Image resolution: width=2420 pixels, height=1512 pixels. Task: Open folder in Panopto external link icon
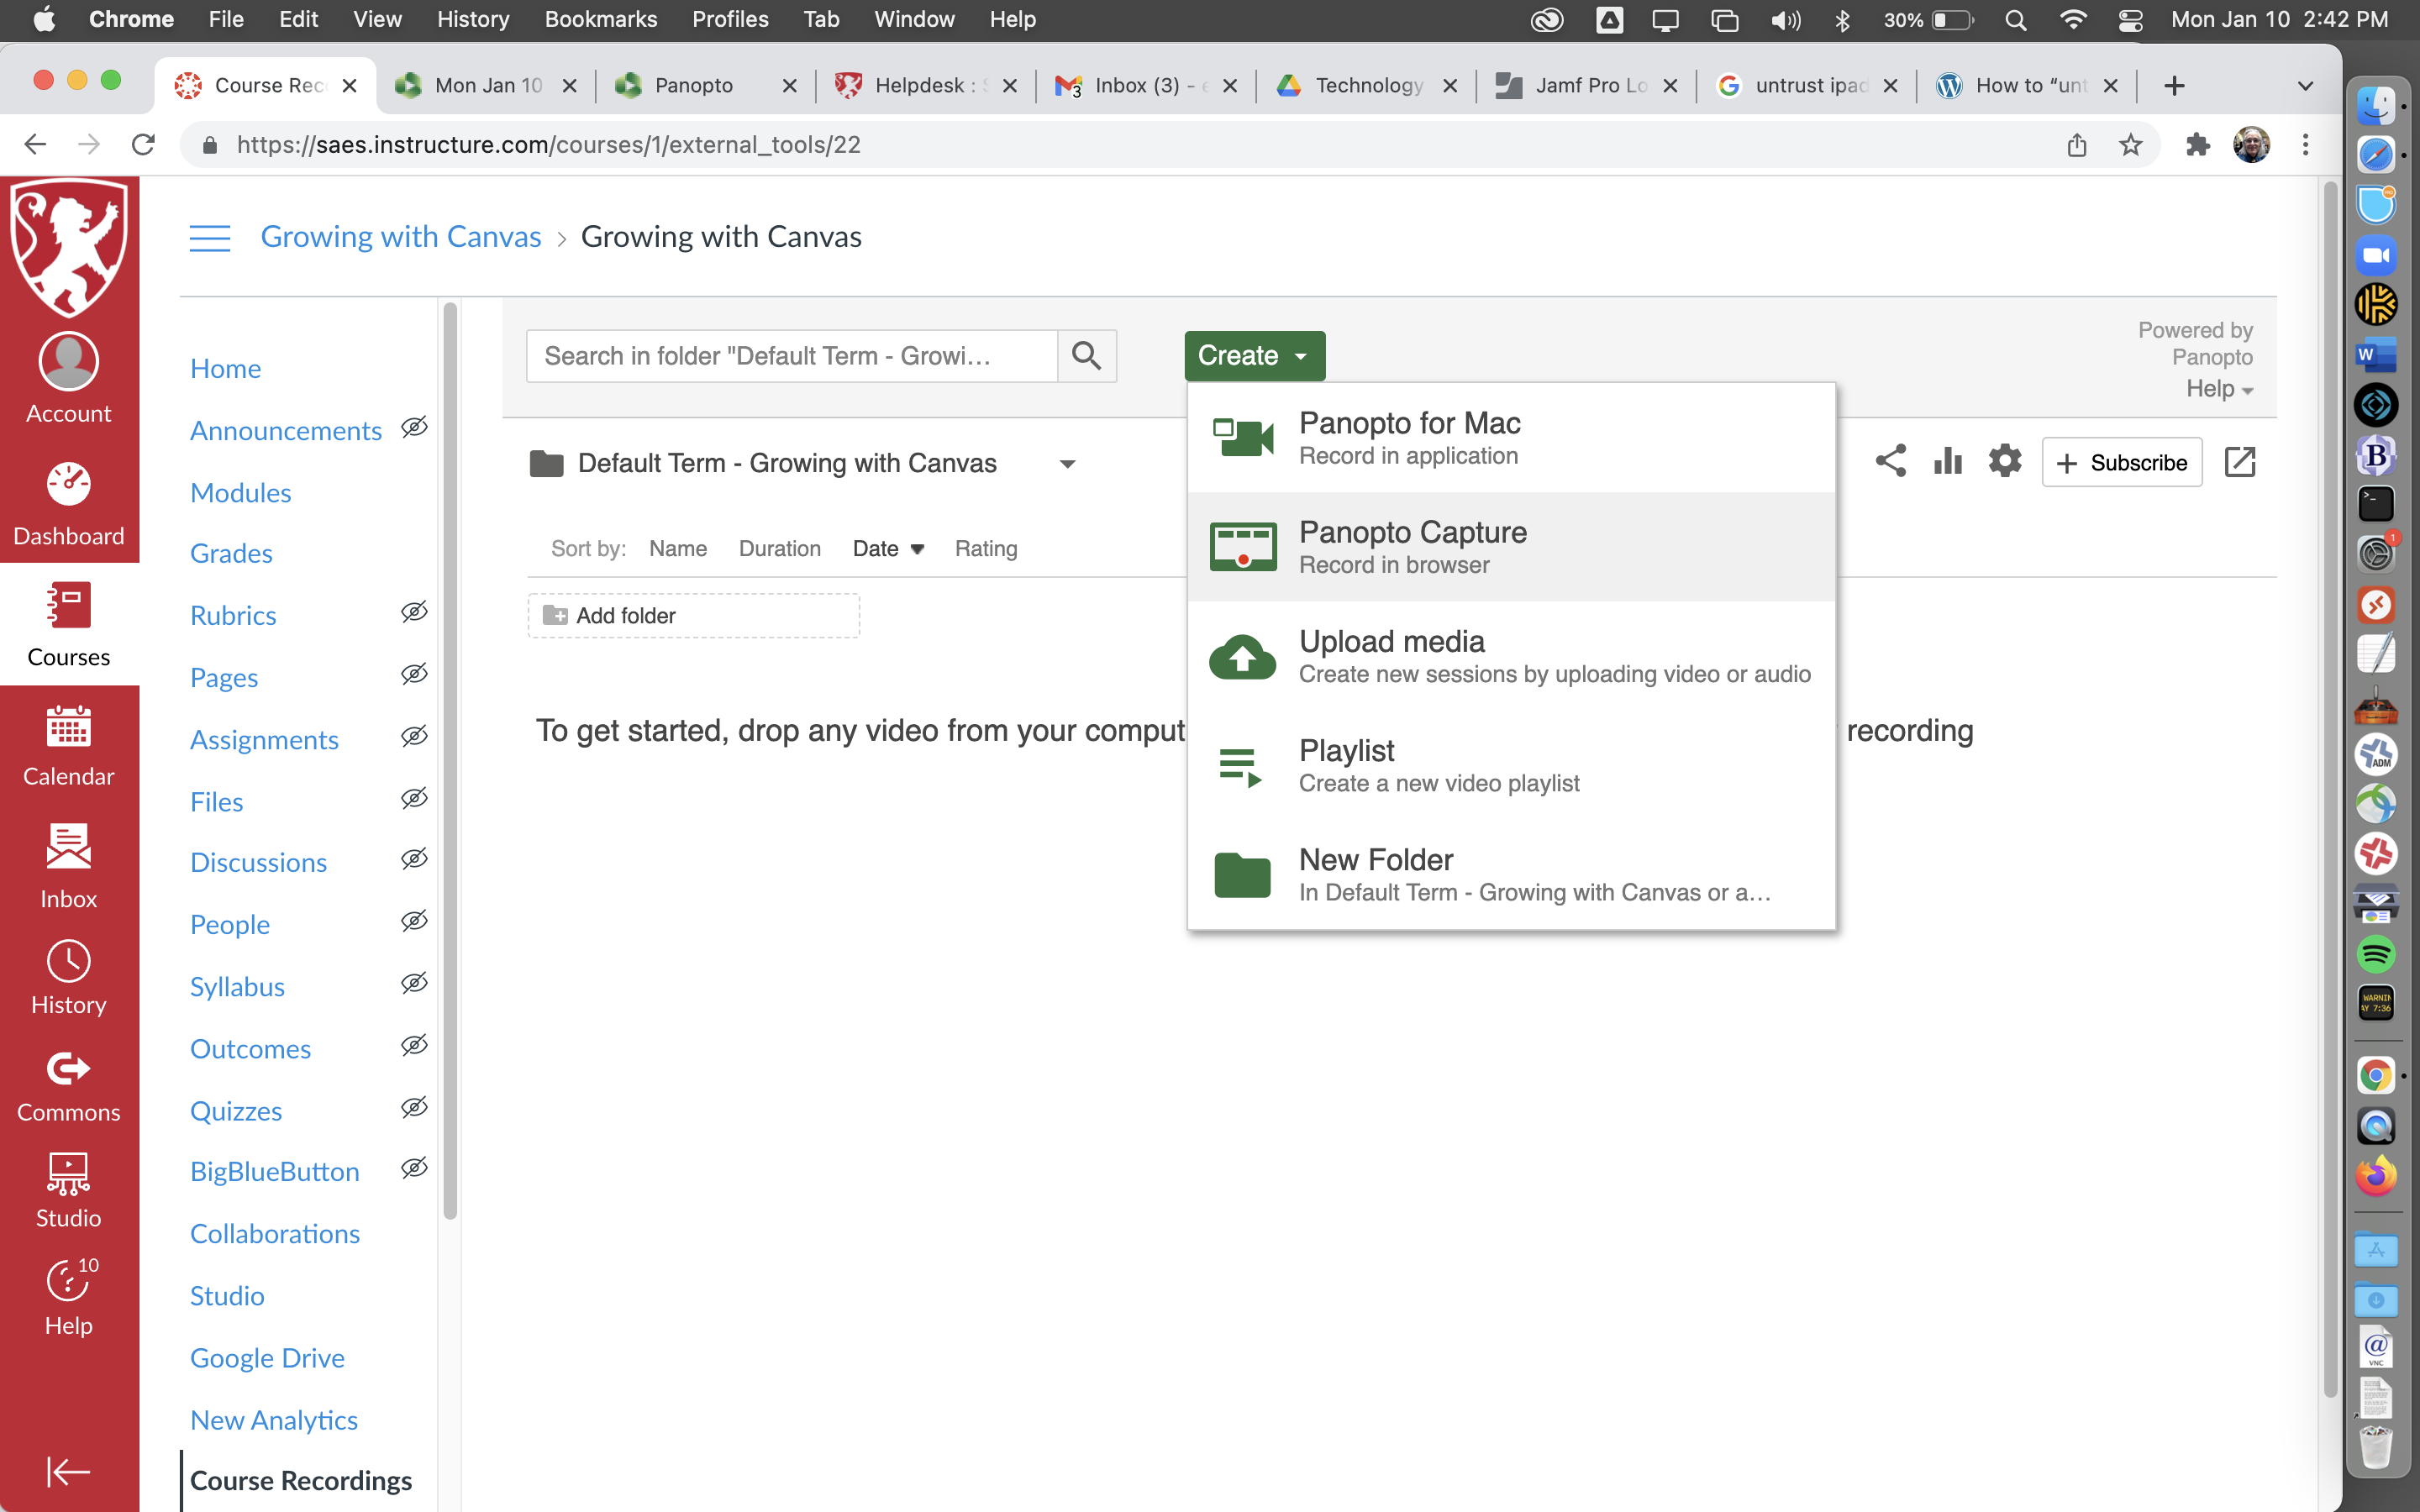point(2239,462)
